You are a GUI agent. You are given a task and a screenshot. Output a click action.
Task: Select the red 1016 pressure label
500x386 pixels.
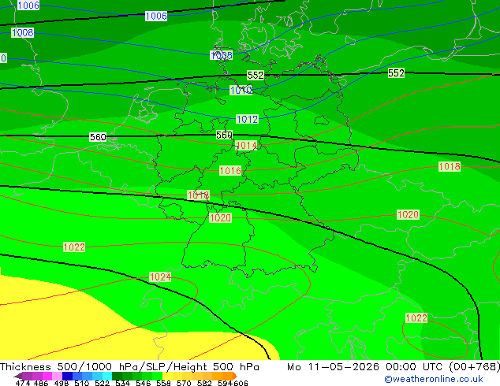(230, 170)
